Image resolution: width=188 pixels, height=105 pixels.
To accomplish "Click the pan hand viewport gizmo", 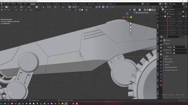I will click(x=130, y=27).
